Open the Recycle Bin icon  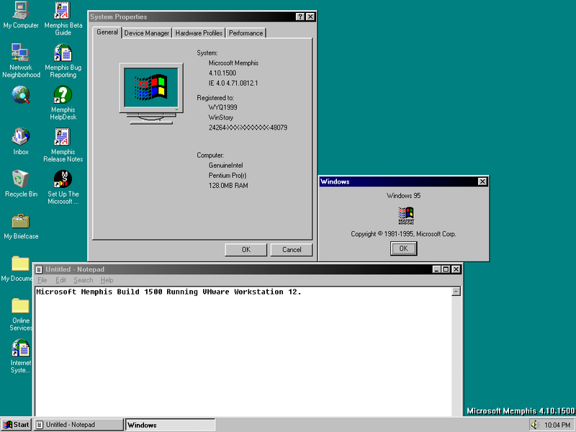click(x=21, y=179)
